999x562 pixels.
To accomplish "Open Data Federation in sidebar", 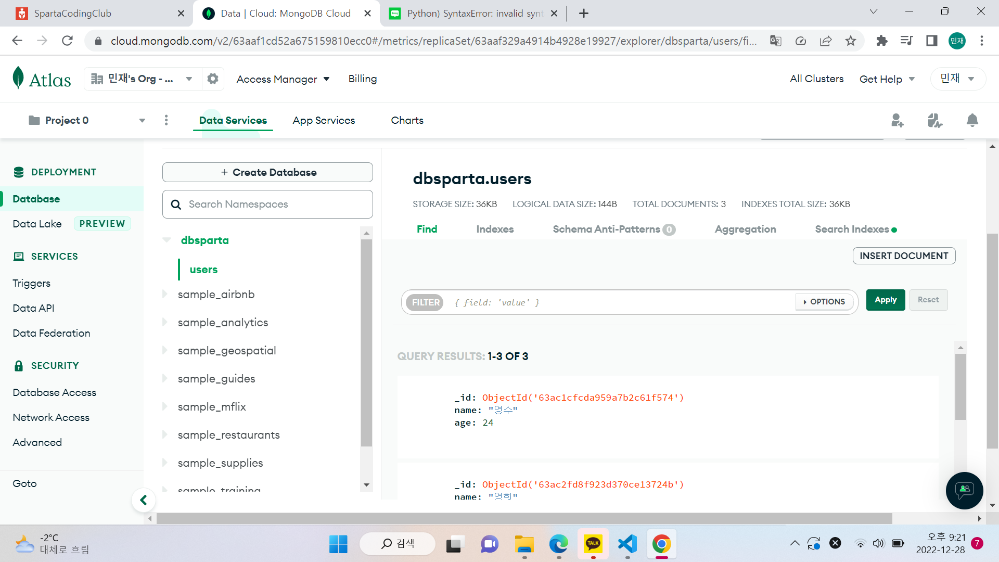I will pos(52,333).
